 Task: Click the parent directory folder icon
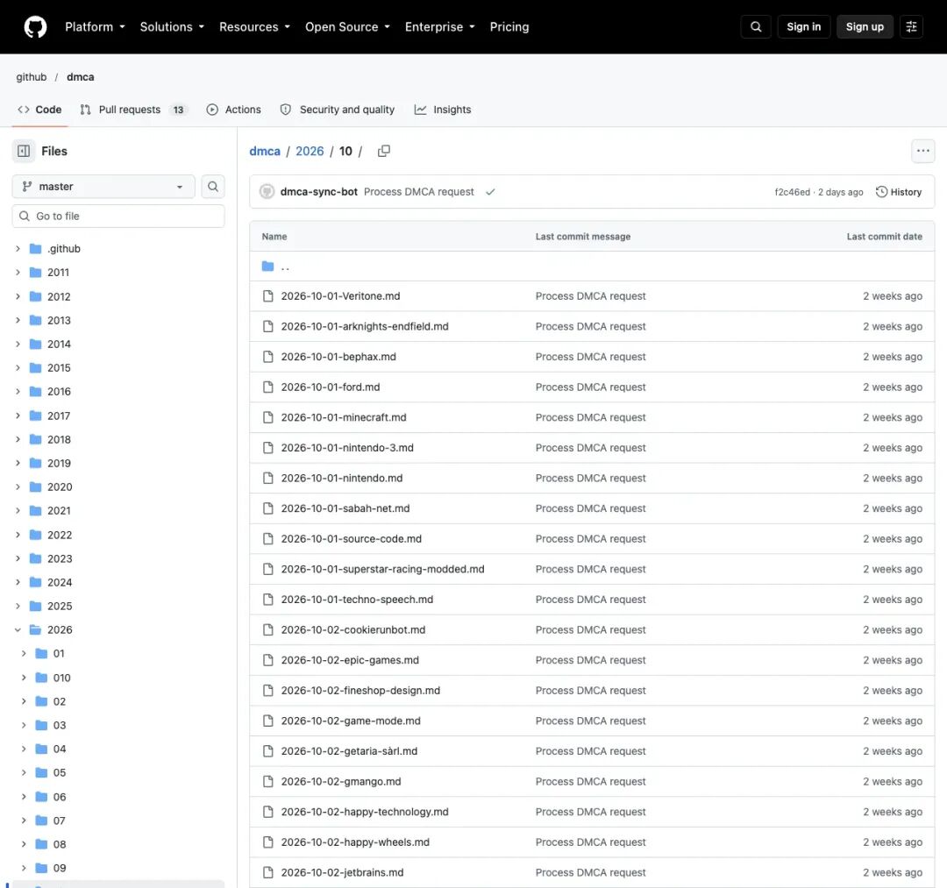coord(268,266)
